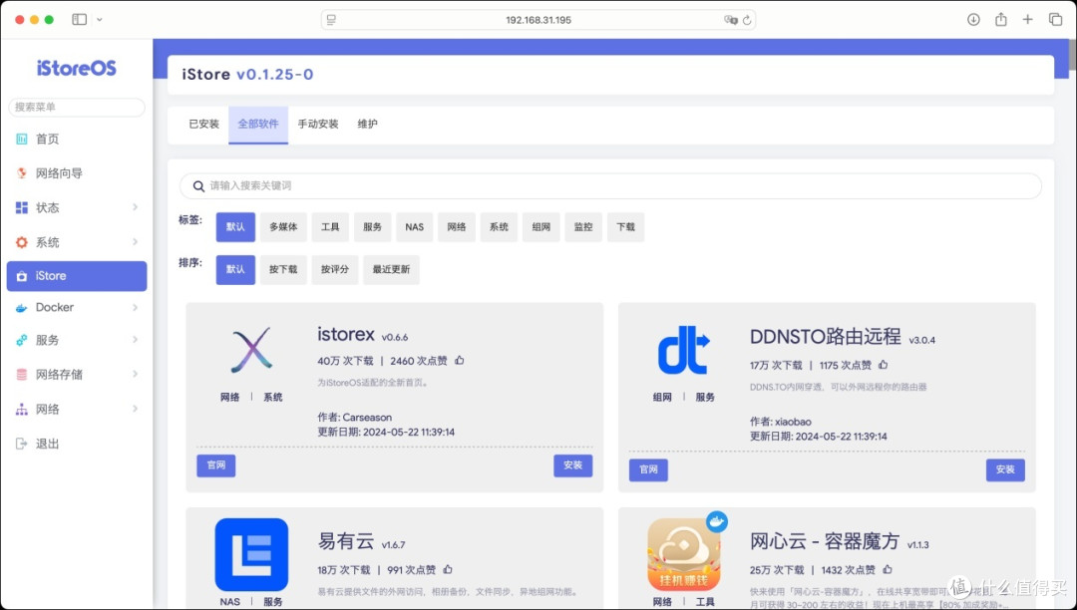
Task: Open Safari downloads icon
Action: click(973, 19)
